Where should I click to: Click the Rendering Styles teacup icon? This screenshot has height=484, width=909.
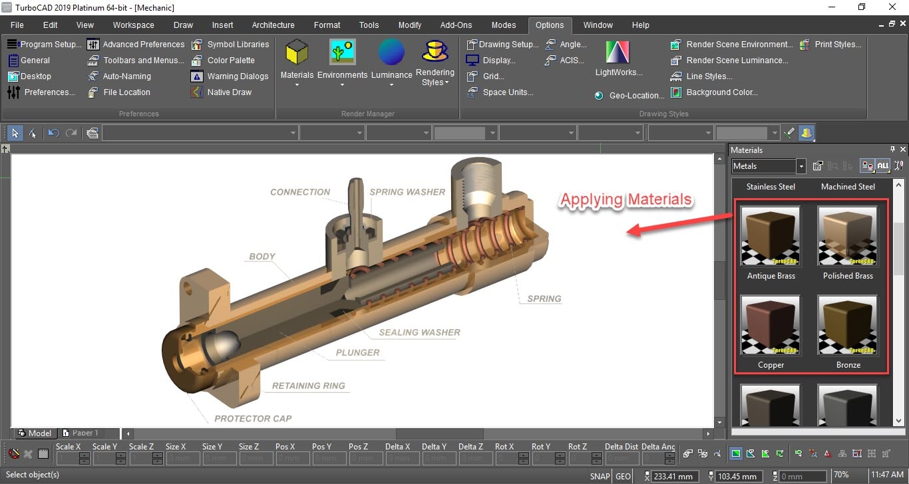pos(435,51)
